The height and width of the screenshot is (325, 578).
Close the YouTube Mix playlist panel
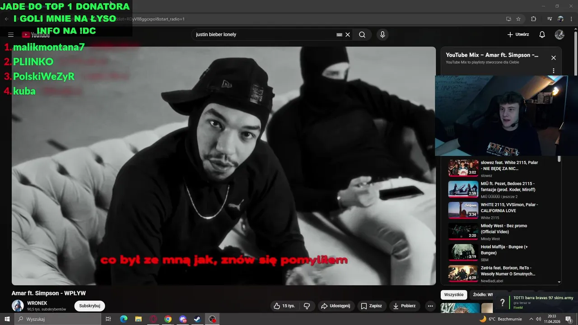[553, 58]
